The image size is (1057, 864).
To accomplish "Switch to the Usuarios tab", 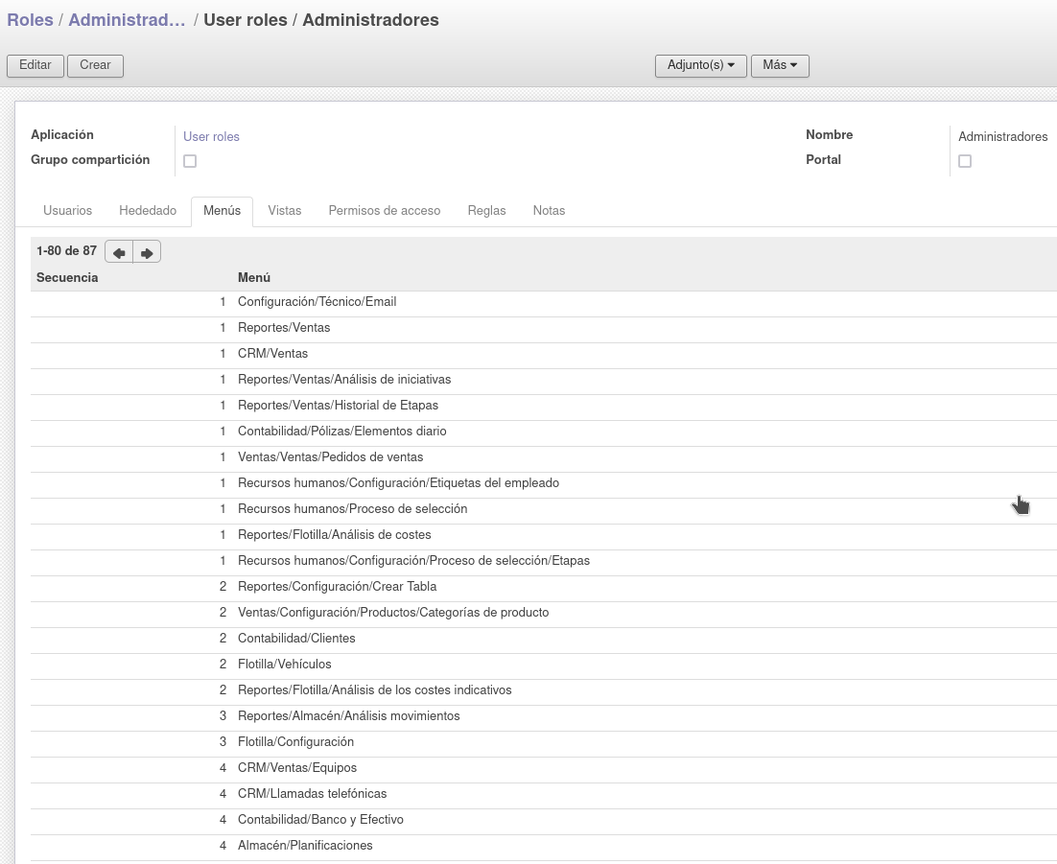I will [67, 211].
